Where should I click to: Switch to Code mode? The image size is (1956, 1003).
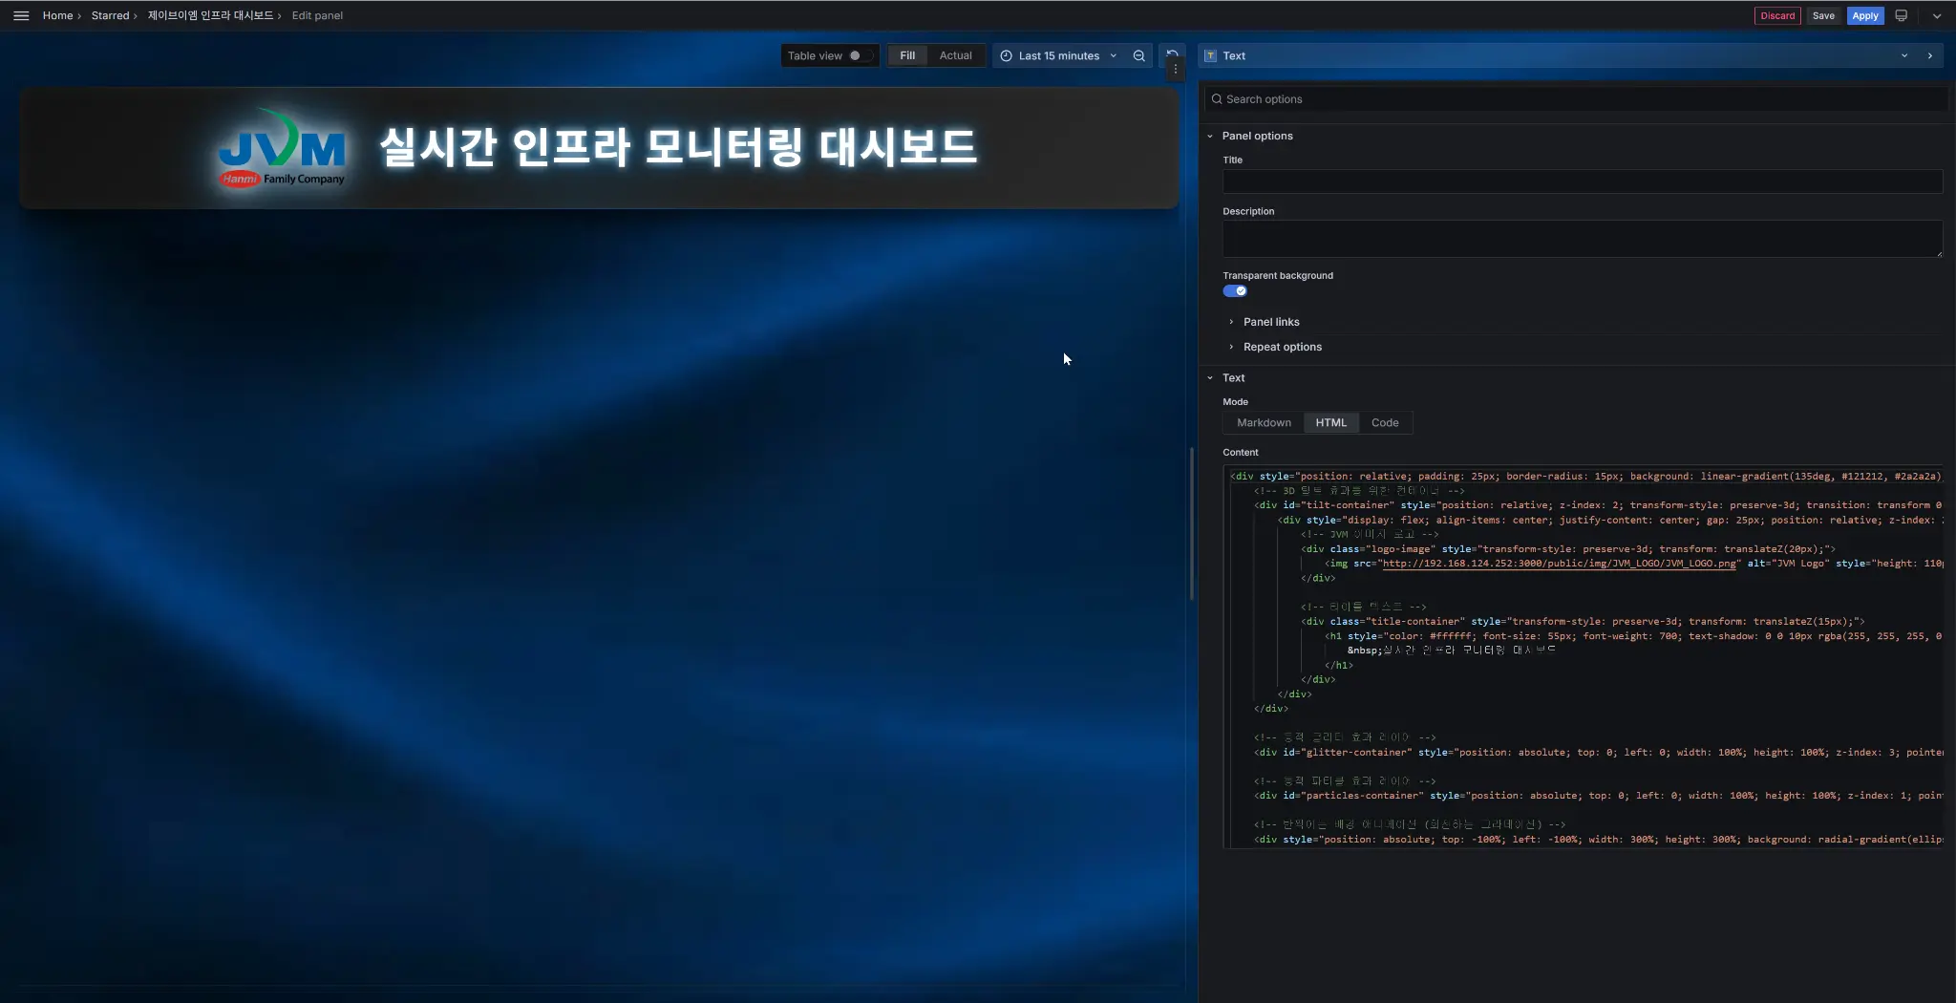[1384, 422]
